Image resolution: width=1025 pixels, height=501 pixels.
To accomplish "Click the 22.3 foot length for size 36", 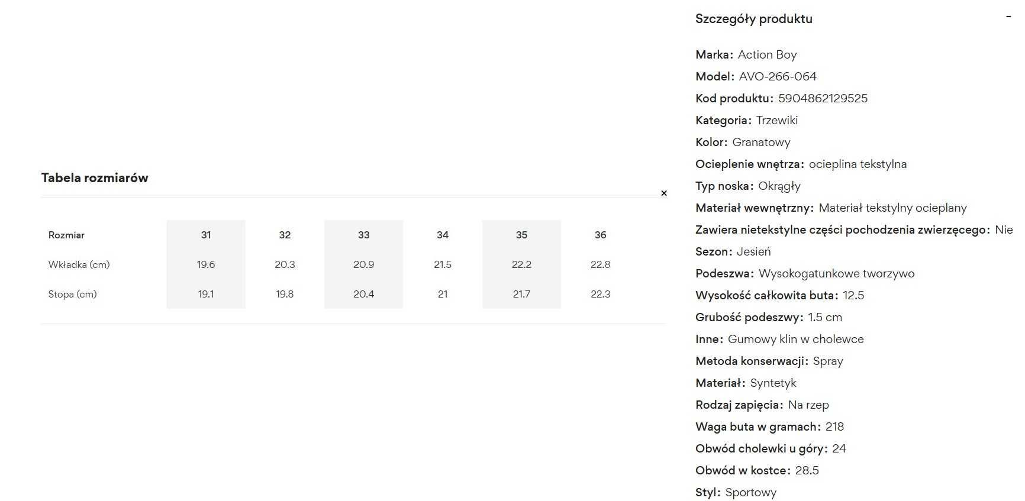I will click(x=600, y=294).
